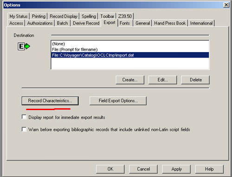Open Field Export Options...
Image resolution: width=232 pixels, height=177 pixels.
(118, 101)
